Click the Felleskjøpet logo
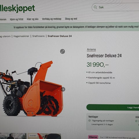This screenshot has height=139, width=139. click(17, 8)
